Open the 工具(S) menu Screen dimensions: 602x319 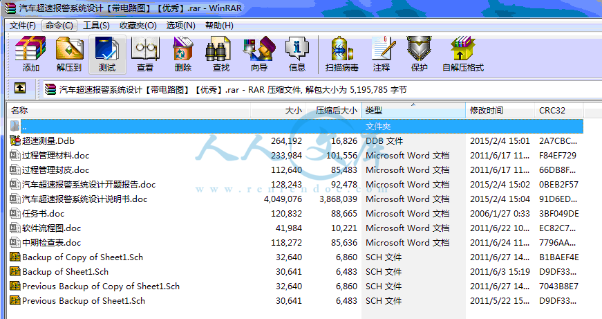click(x=96, y=26)
